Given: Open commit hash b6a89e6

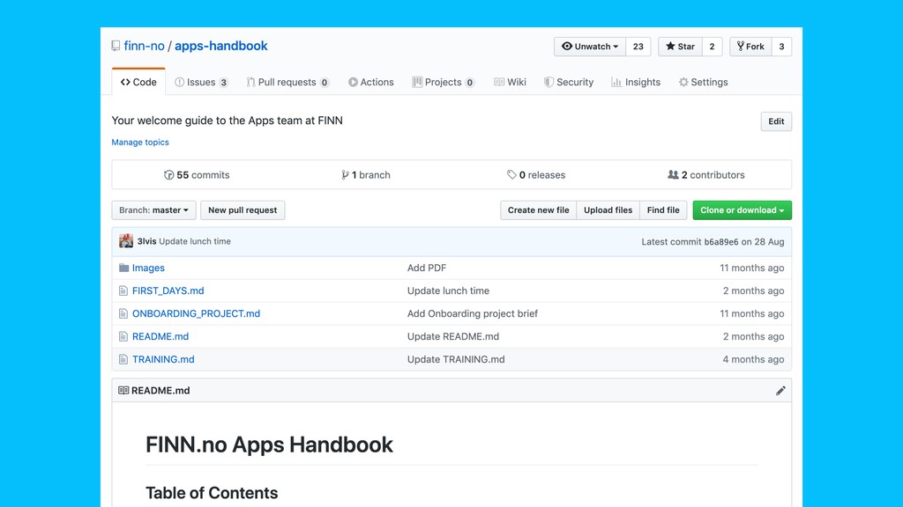Looking at the screenshot, I should click(x=721, y=242).
